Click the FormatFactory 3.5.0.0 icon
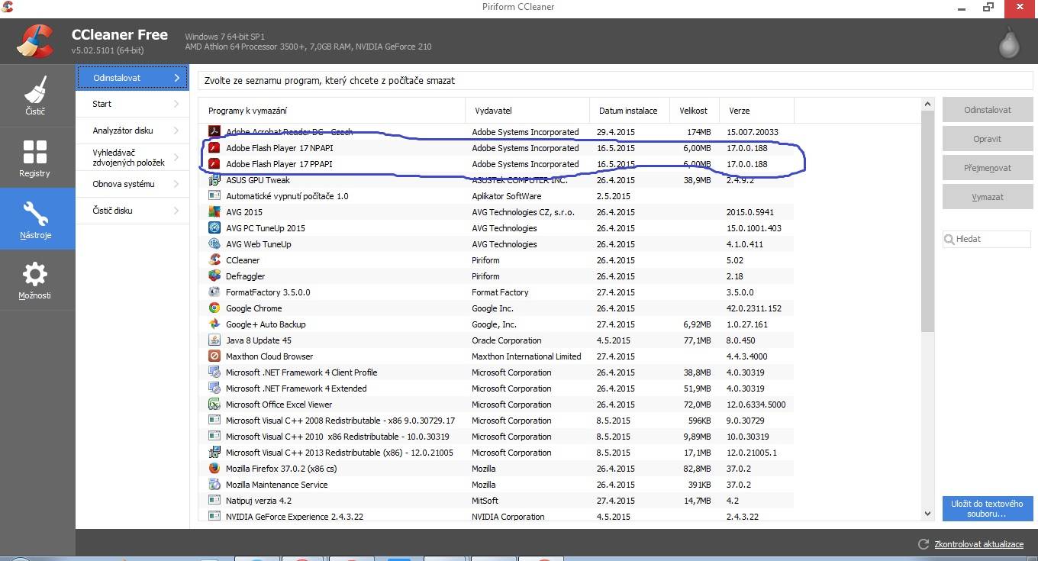This screenshot has height=561, width=1038. 214,292
